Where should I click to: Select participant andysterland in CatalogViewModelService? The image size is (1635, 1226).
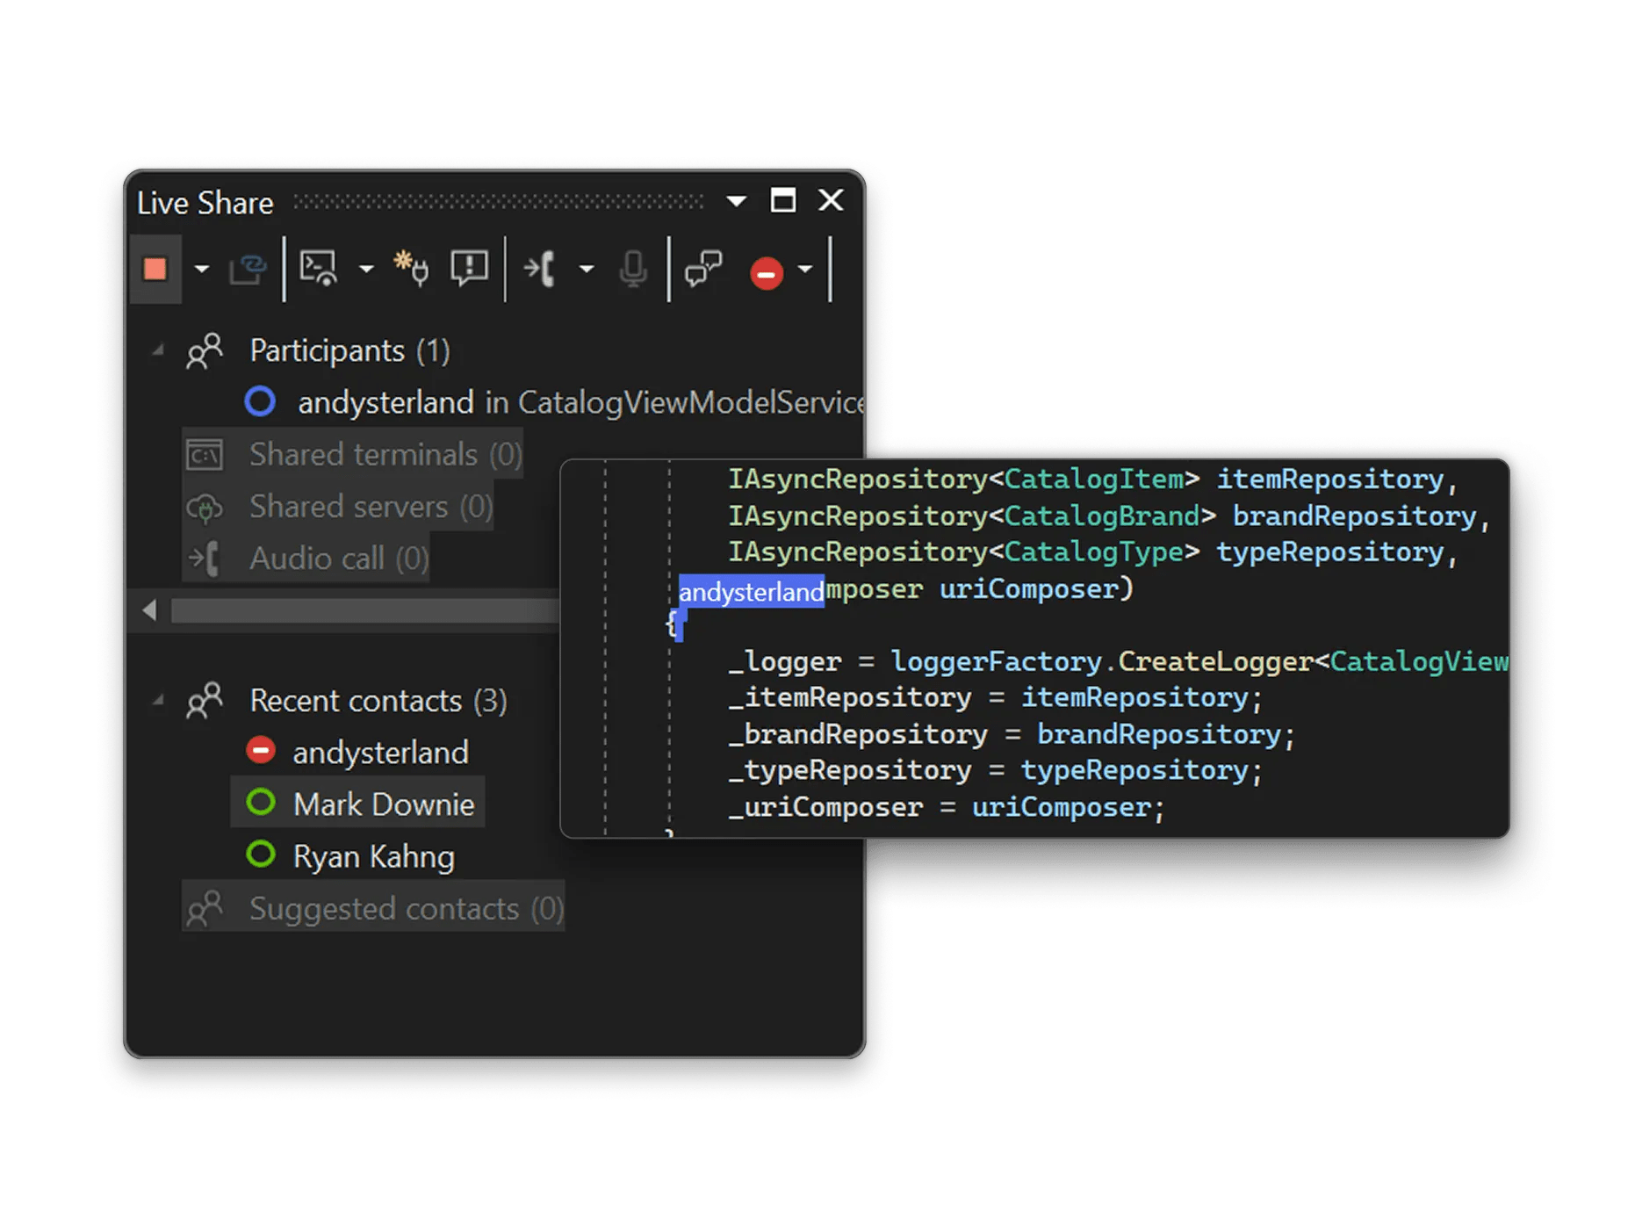click(x=580, y=402)
